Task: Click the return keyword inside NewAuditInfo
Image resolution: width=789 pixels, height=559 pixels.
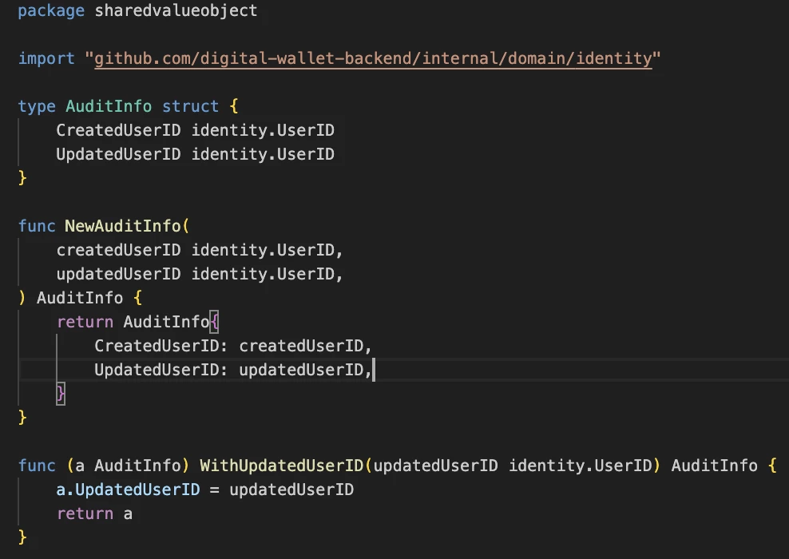Action: coord(85,321)
